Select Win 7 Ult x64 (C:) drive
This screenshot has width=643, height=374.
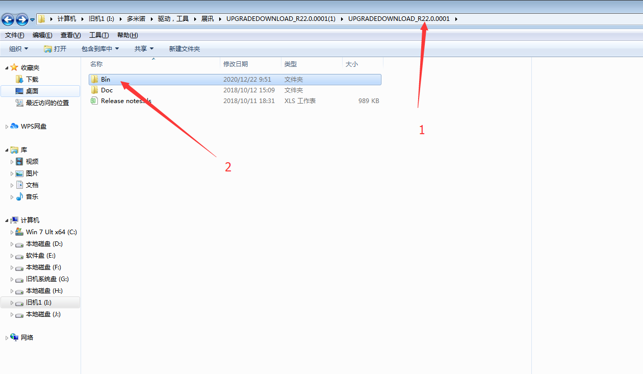point(51,232)
